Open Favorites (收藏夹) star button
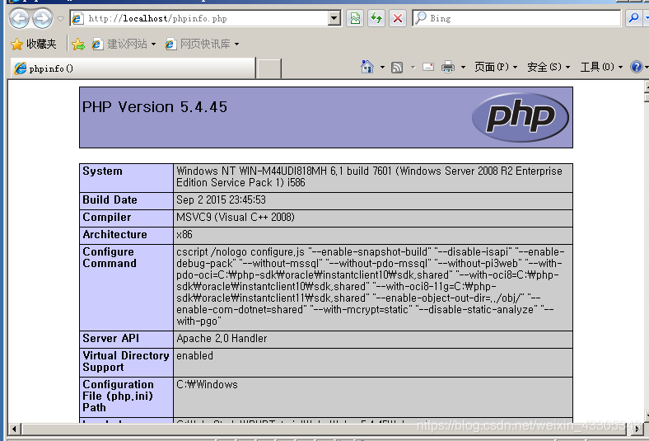The image size is (649, 441). 34,44
